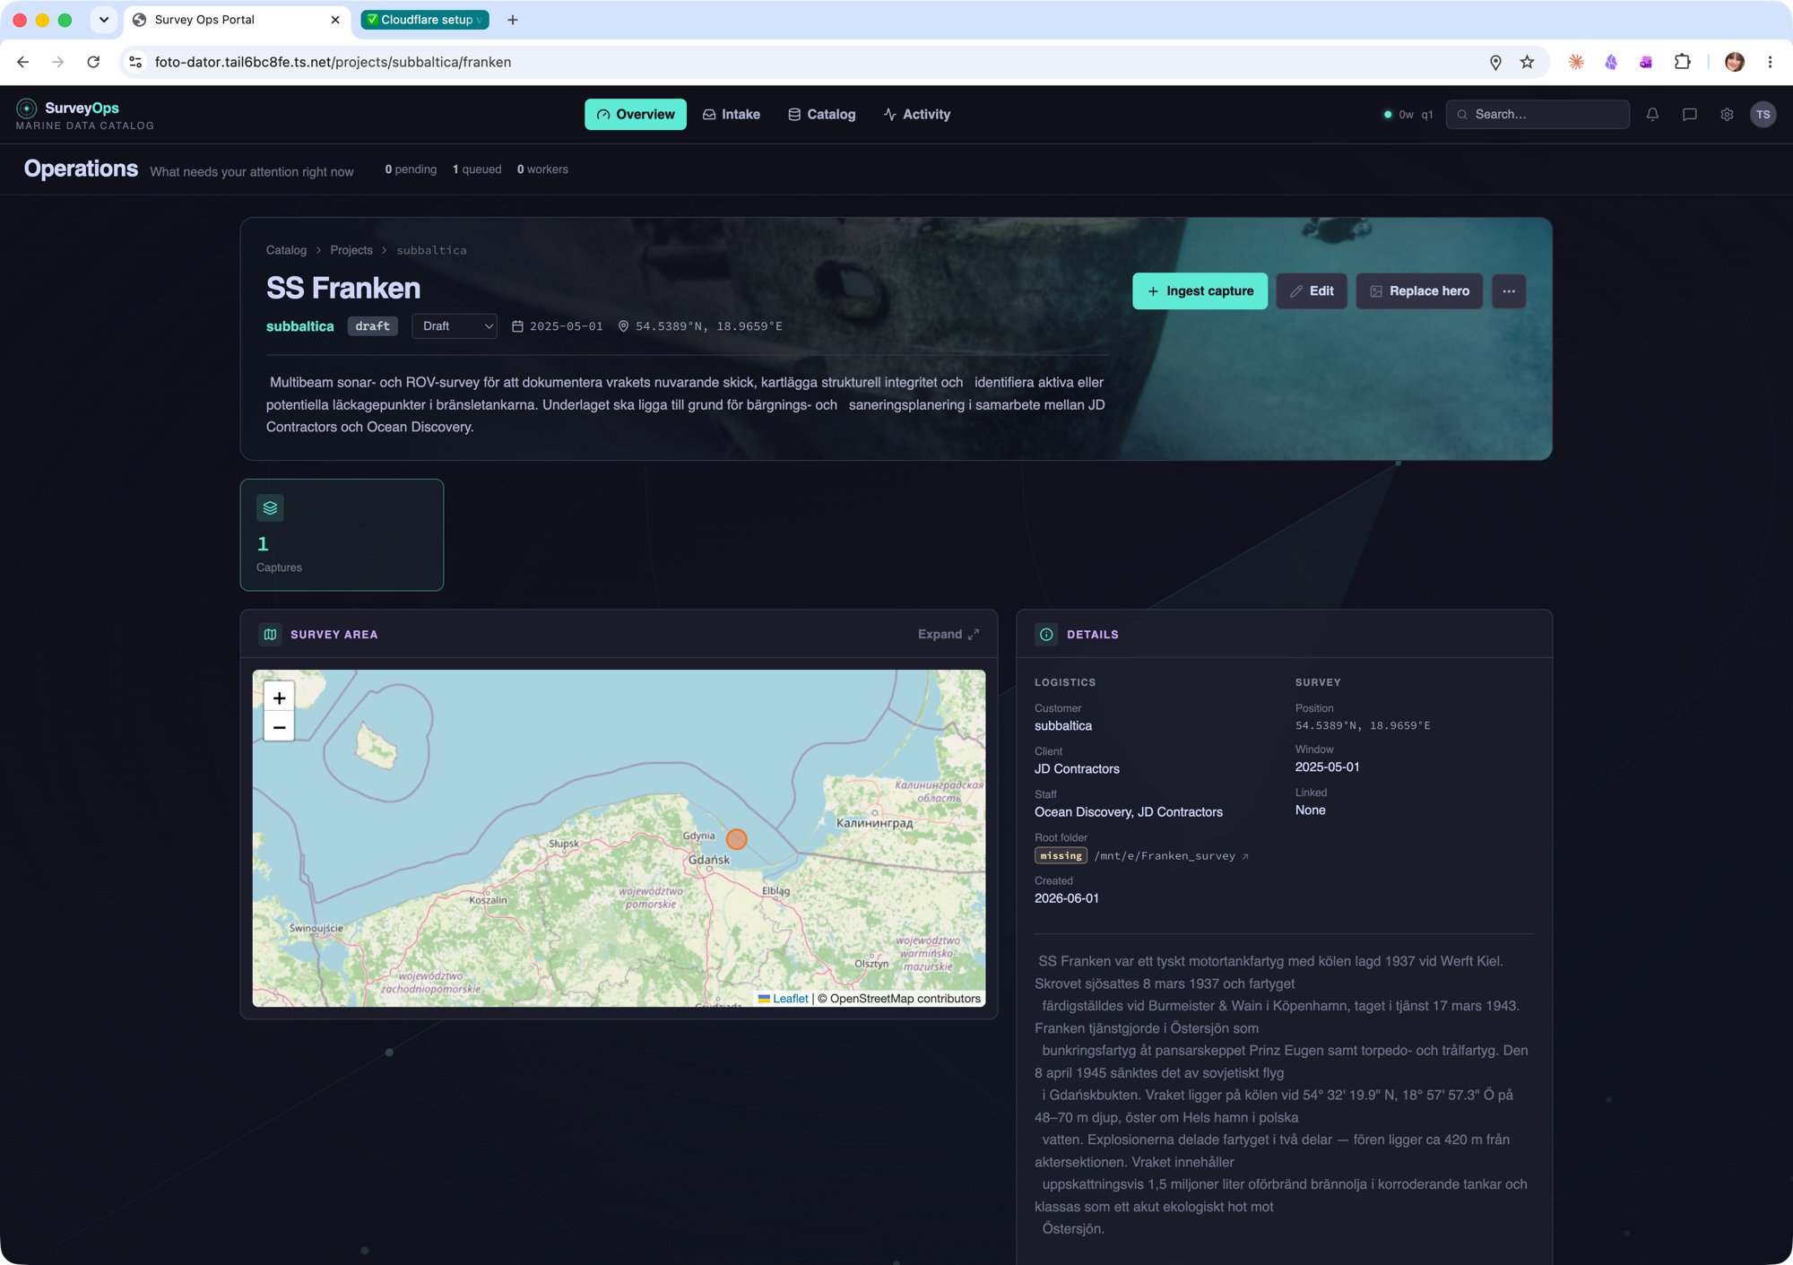Open the browser extensions puzzle icon
This screenshot has width=1793, height=1265.
(x=1683, y=62)
